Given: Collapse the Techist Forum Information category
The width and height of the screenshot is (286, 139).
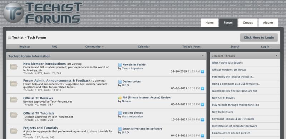Looking at the screenshot, I should click(203, 55).
